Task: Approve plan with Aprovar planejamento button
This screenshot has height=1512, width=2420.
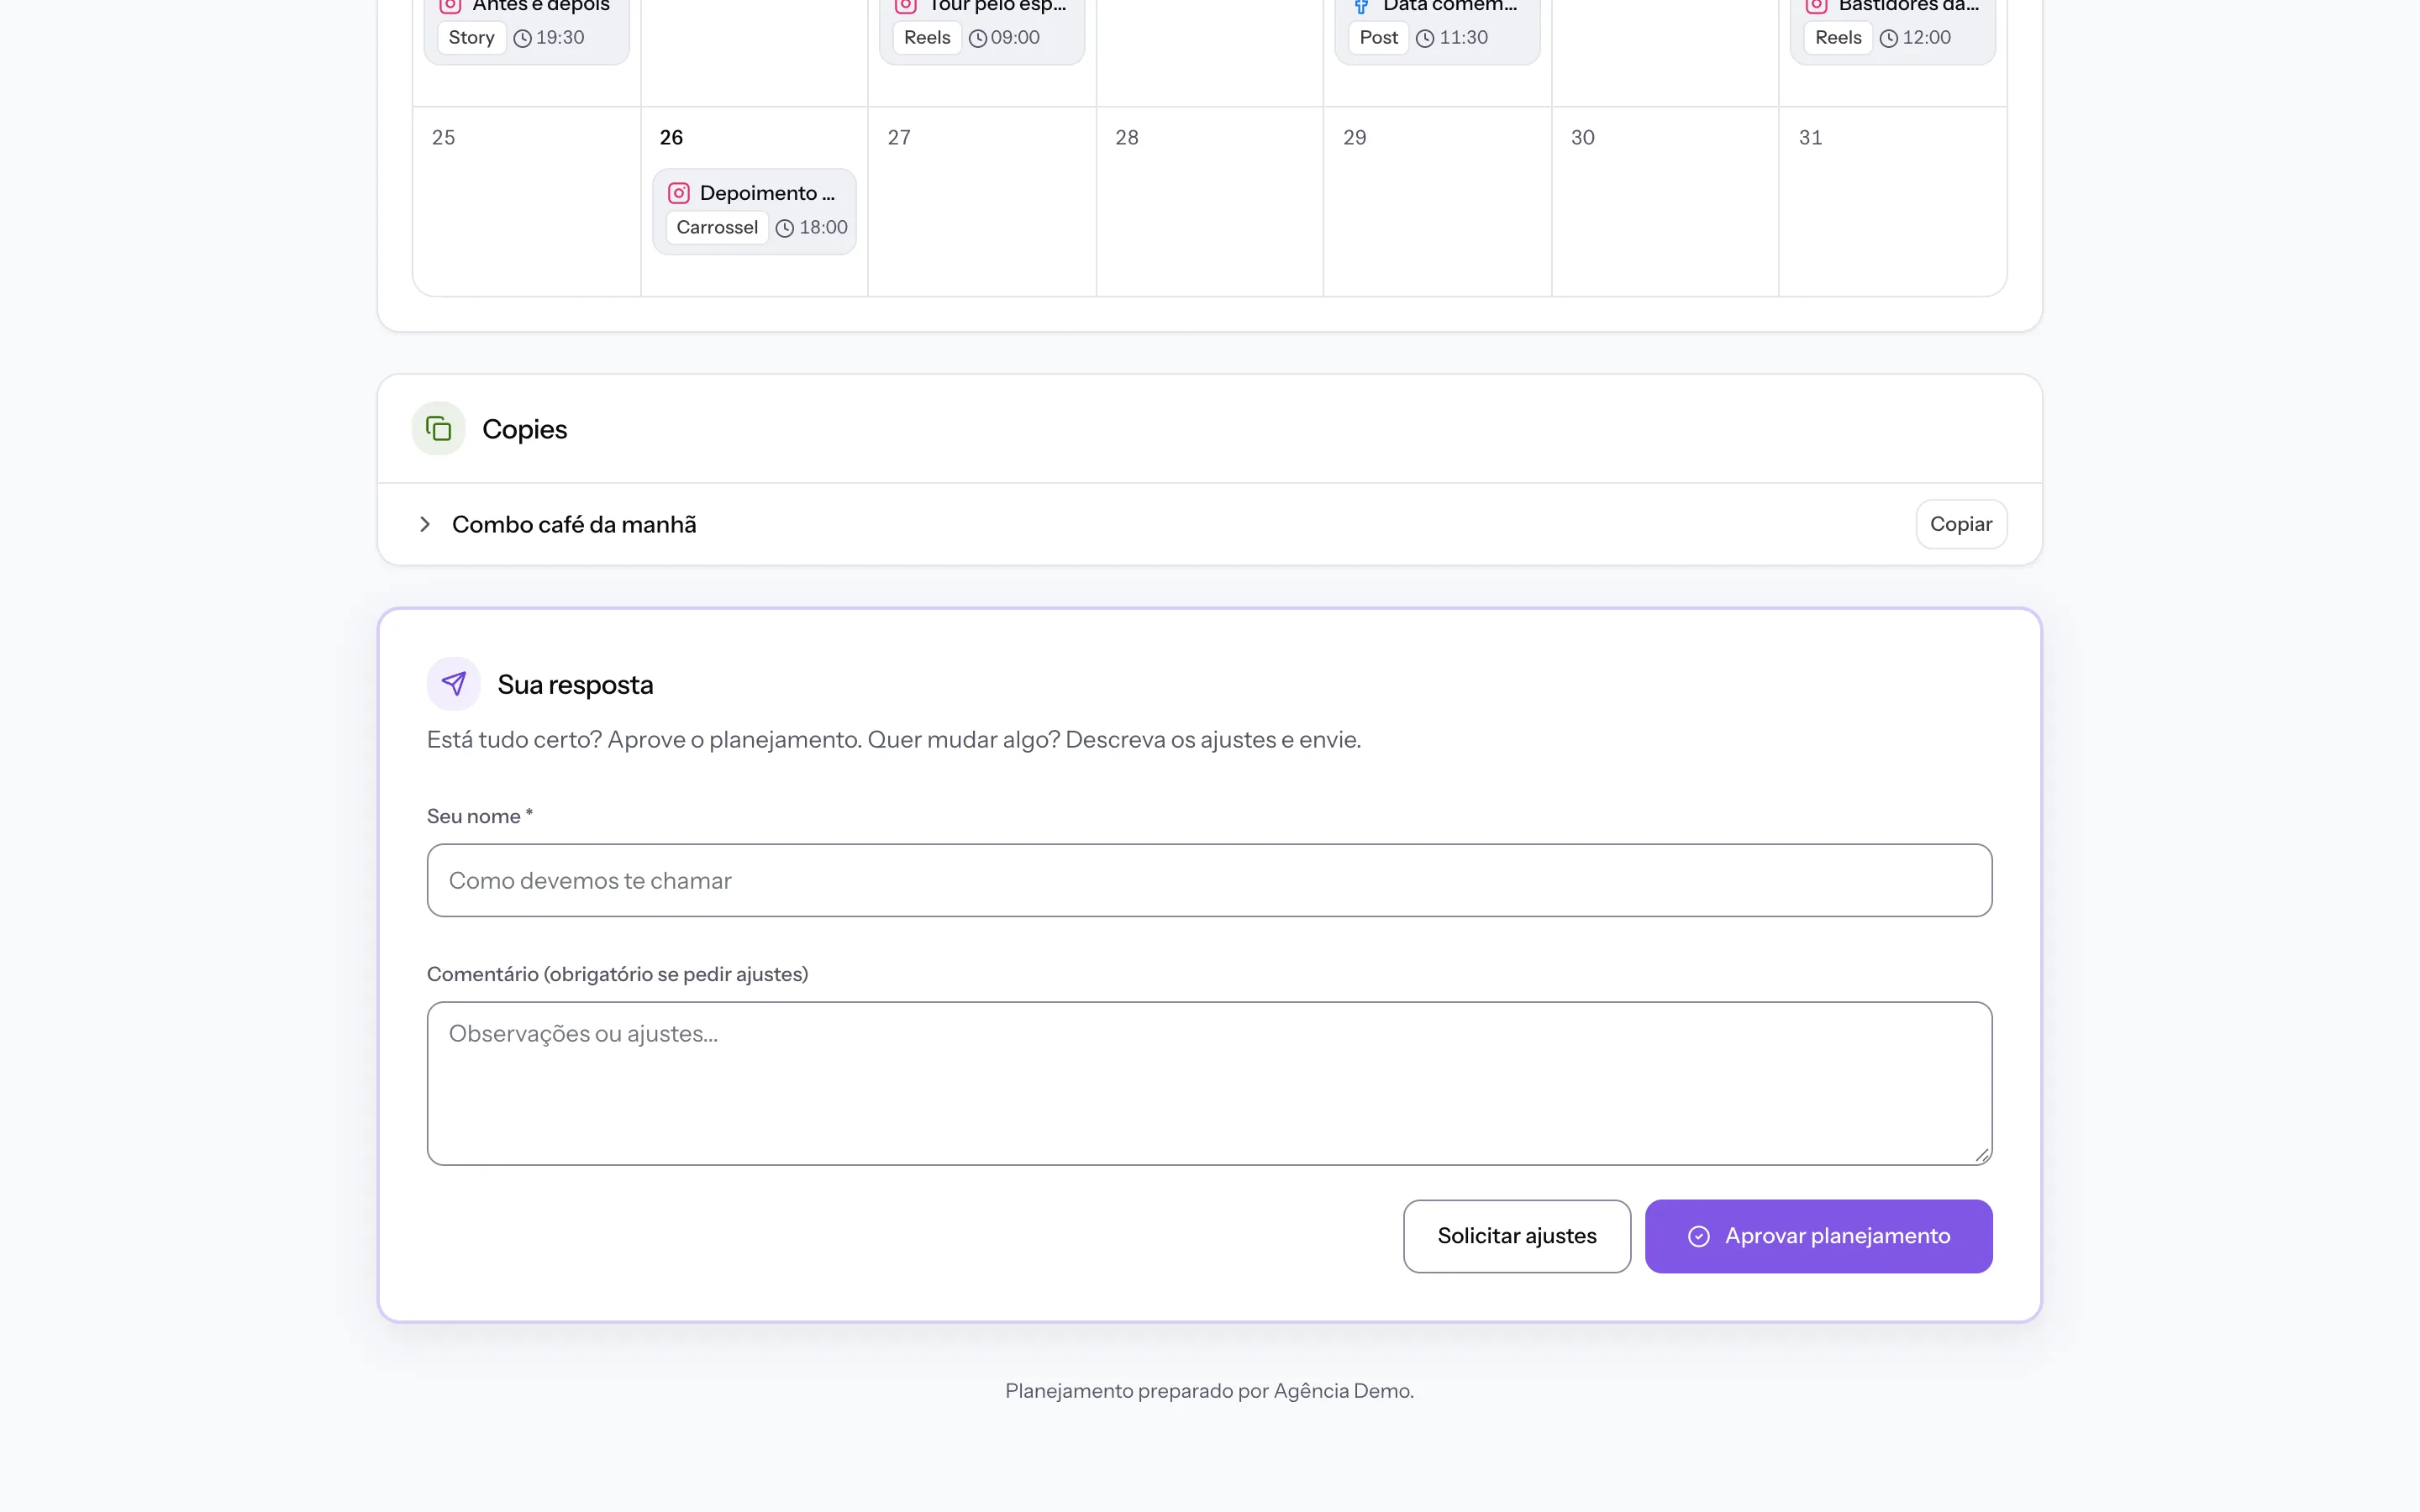Action: tap(1818, 1236)
